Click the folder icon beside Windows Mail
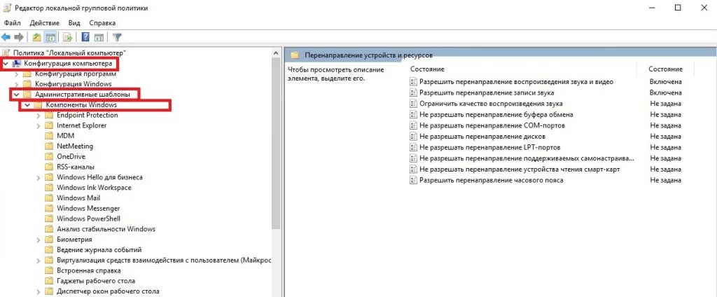The width and height of the screenshot is (717, 297). click(50, 198)
